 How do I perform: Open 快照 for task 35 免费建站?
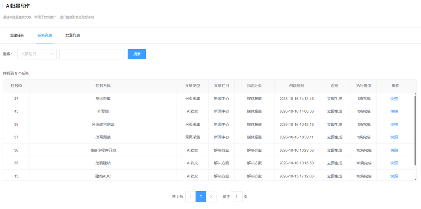click(394, 163)
